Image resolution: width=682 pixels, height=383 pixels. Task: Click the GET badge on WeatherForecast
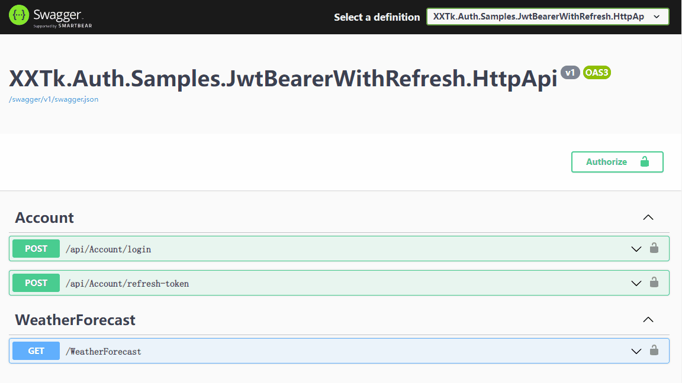[36, 351]
